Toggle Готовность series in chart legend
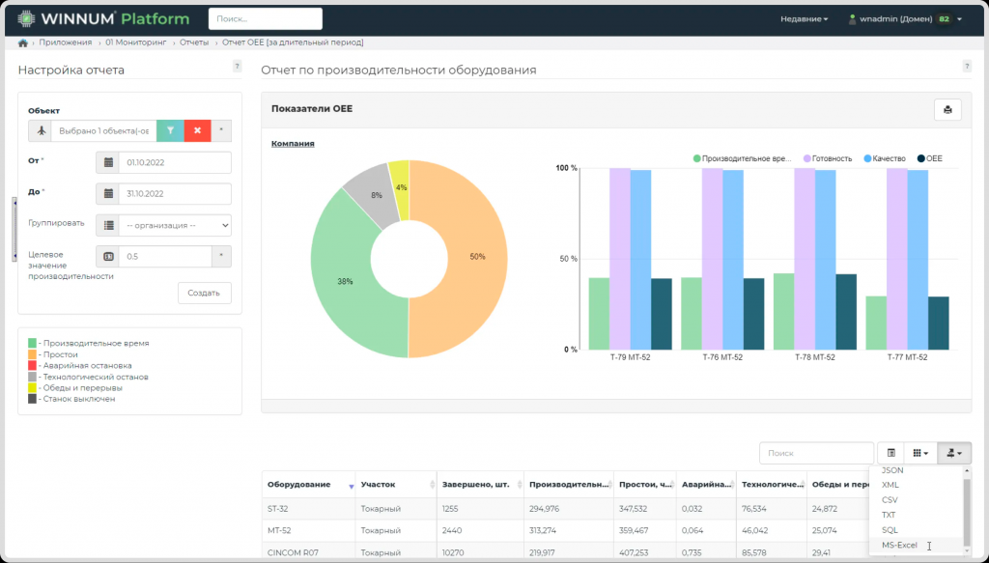This screenshot has height=563, width=989. pyautogui.click(x=828, y=159)
